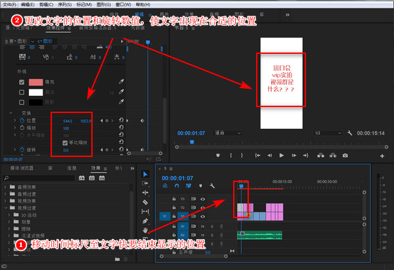
Task: Select the Slip tool
Action: [145, 212]
